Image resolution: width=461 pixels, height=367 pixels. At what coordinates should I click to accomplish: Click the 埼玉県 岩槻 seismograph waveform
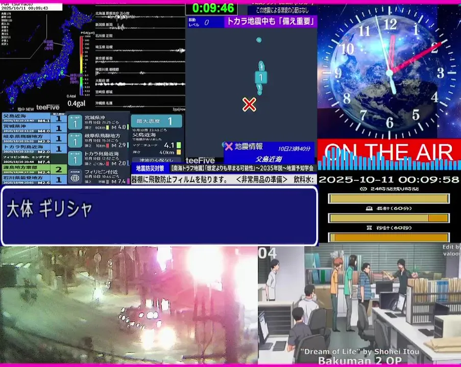140,49
